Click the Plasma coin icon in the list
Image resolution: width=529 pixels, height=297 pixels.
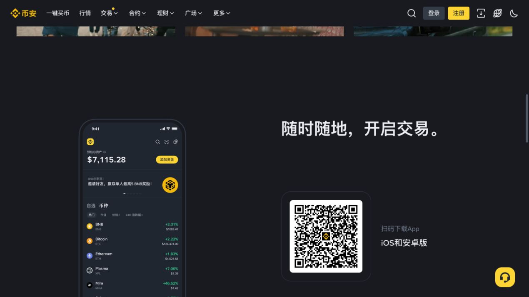pyautogui.click(x=90, y=270)
